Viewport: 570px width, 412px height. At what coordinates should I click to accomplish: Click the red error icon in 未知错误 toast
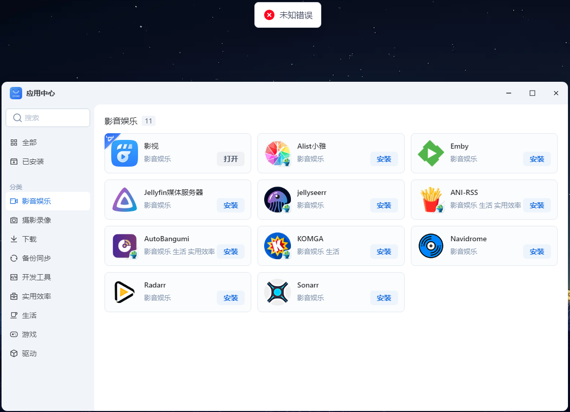(269, 15)
